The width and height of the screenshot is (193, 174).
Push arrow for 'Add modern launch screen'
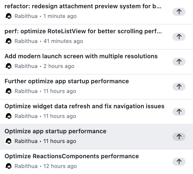[179, 62]
